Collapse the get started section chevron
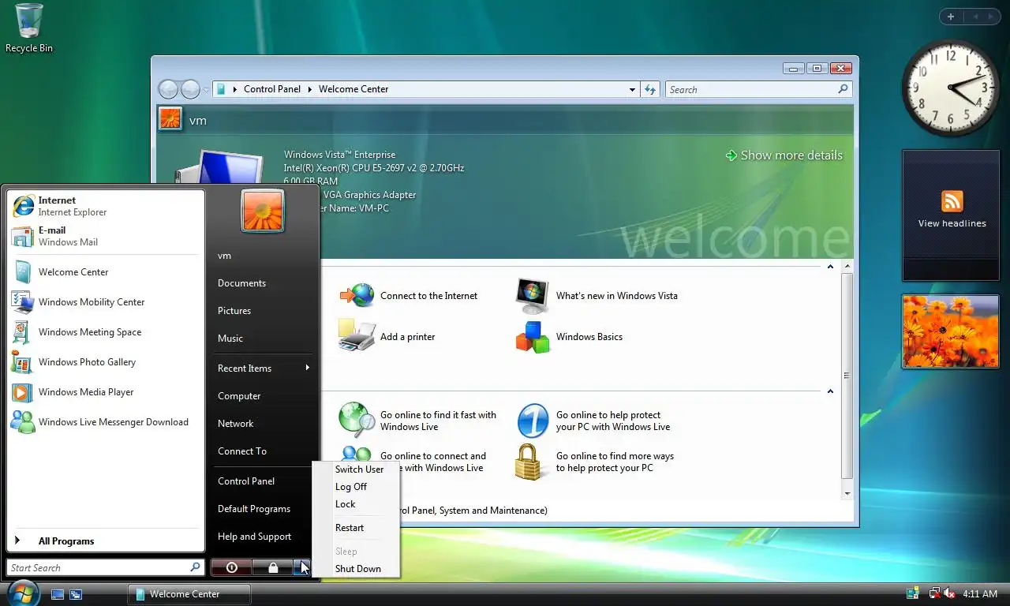Image resolution: width=1010 pixels, height=606 pixels. coord(830,267)
